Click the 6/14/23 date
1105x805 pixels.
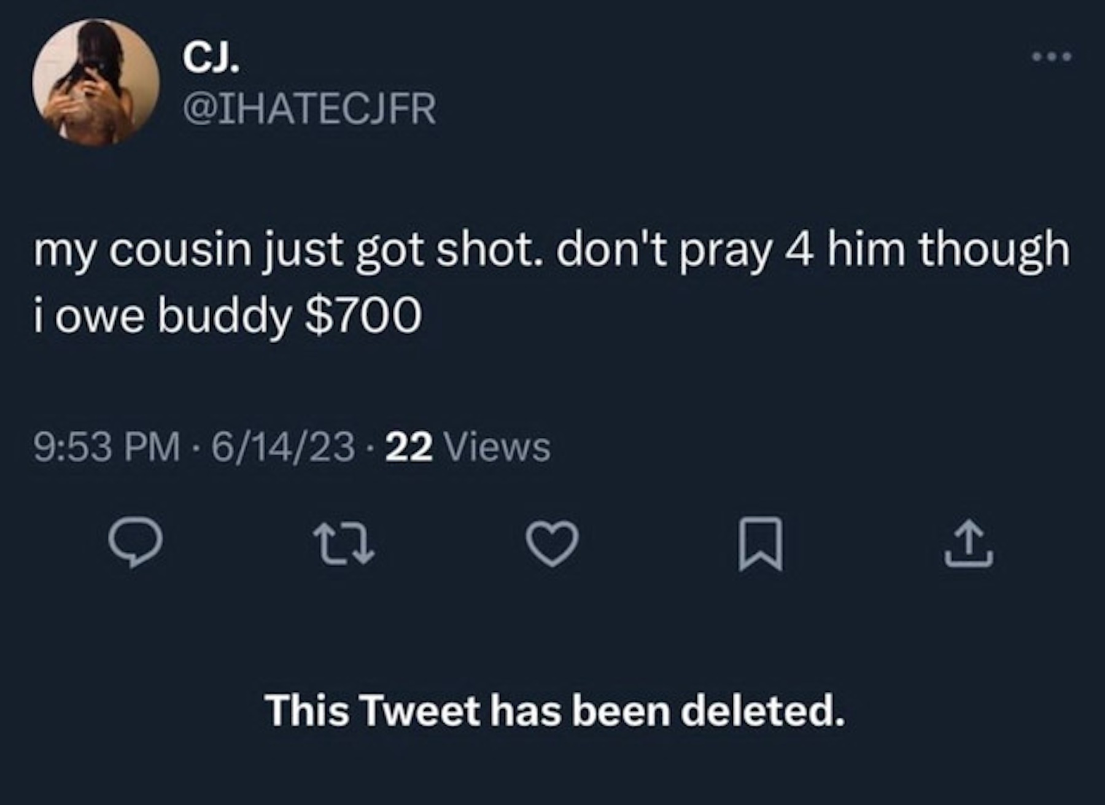point(283,447)
